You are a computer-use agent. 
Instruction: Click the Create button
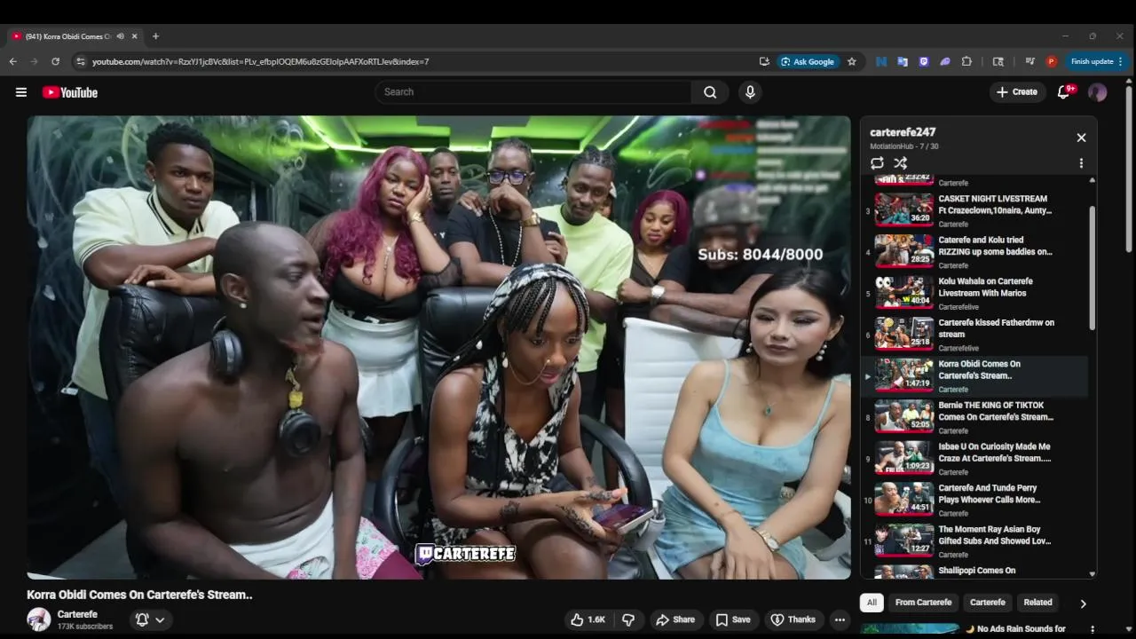point(1018,92)
